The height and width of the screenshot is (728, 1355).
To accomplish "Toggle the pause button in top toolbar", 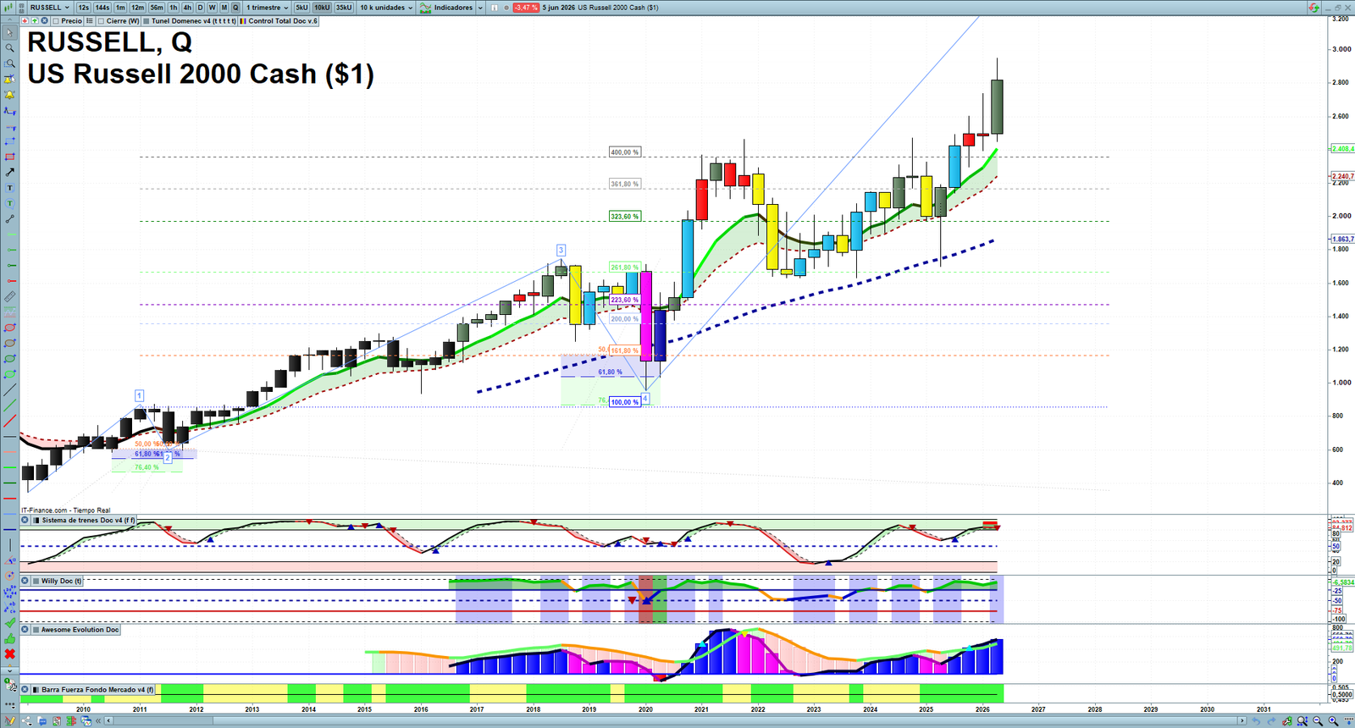I will tap(494, 8).
